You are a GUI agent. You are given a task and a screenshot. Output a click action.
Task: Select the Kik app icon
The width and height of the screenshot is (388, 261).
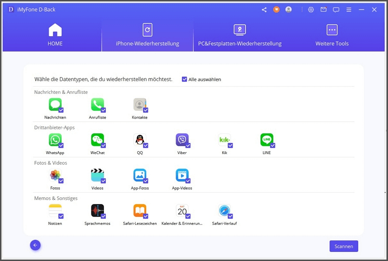click(224, 140)
